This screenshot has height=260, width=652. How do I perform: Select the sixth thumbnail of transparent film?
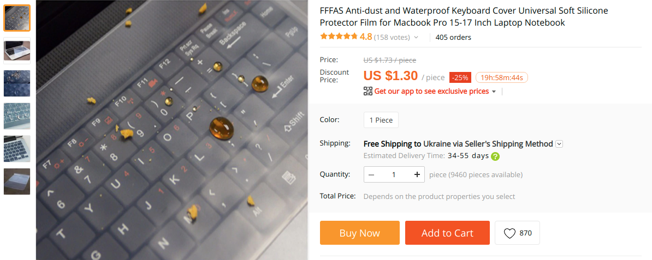click(17, 182)
